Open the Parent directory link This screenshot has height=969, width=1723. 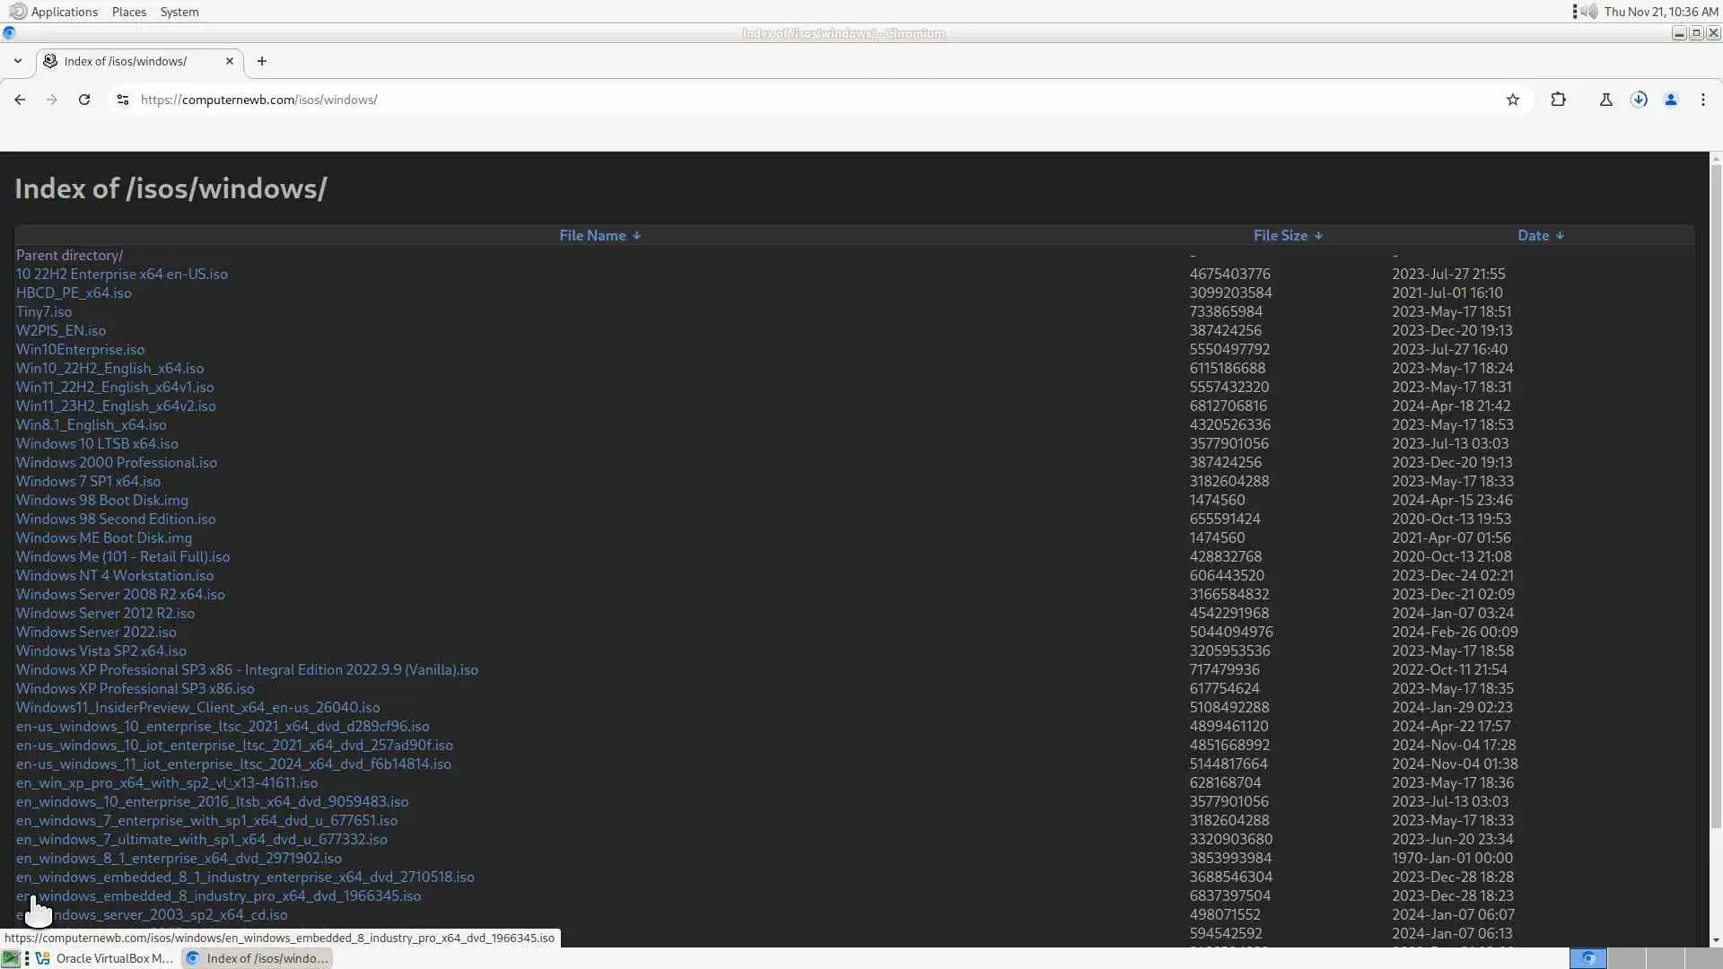point(69,255)
